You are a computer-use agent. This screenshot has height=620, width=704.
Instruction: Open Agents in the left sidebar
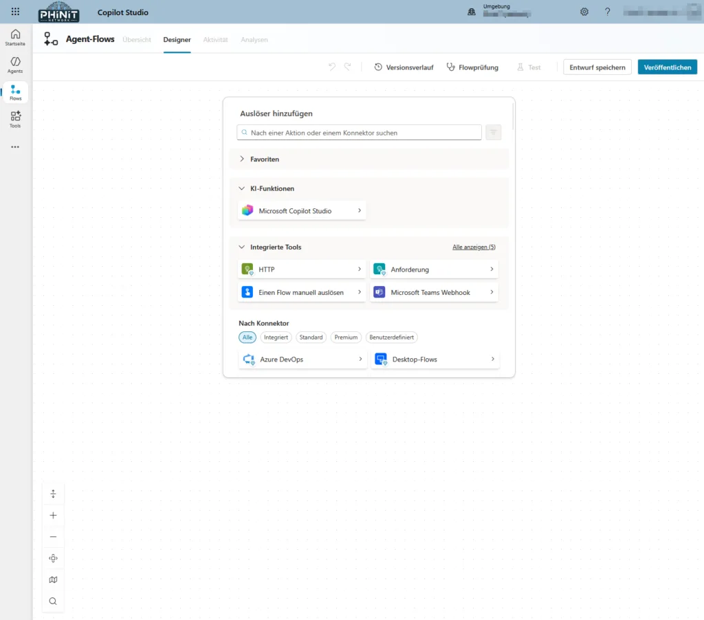(15, 65)
